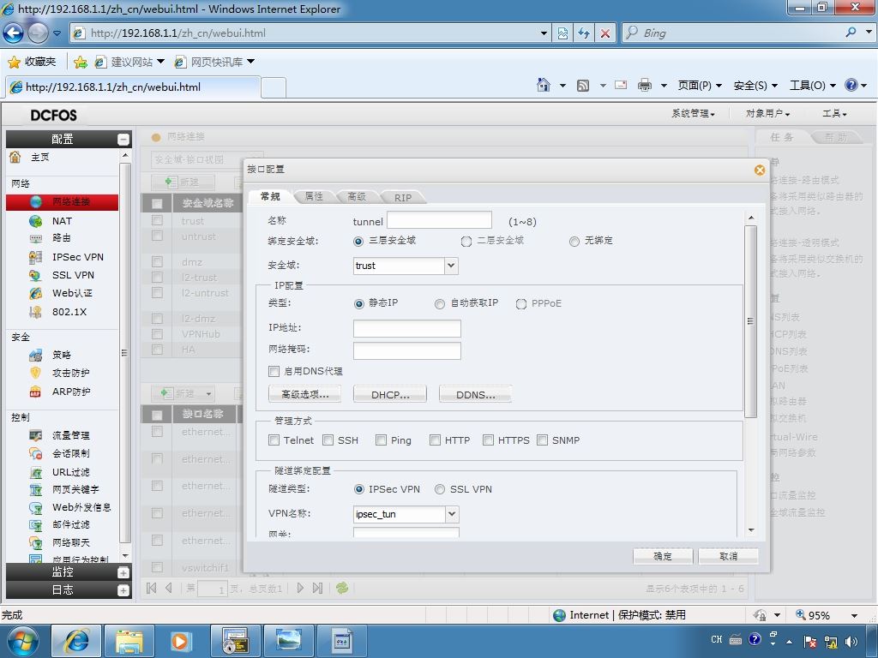Image resolution: width=878 pixels, height=658 pixels.
Task: Click the 高级选项... button
Action: coord(304,394)
